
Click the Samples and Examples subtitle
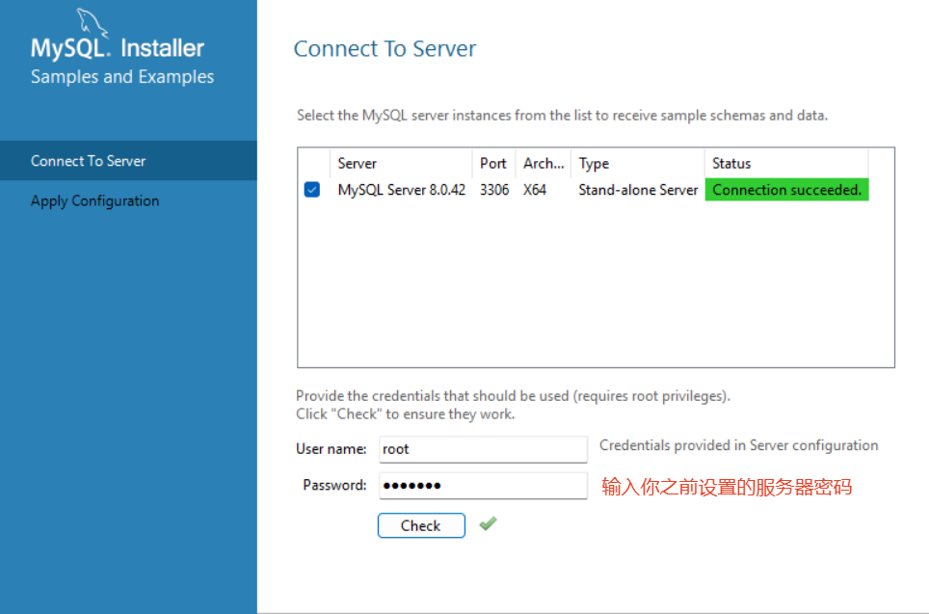(x=122, y=77)
